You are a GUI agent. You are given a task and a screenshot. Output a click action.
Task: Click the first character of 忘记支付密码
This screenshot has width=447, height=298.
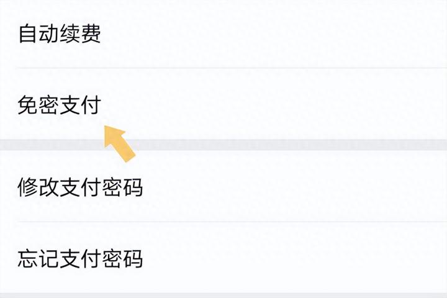point(27,258)
